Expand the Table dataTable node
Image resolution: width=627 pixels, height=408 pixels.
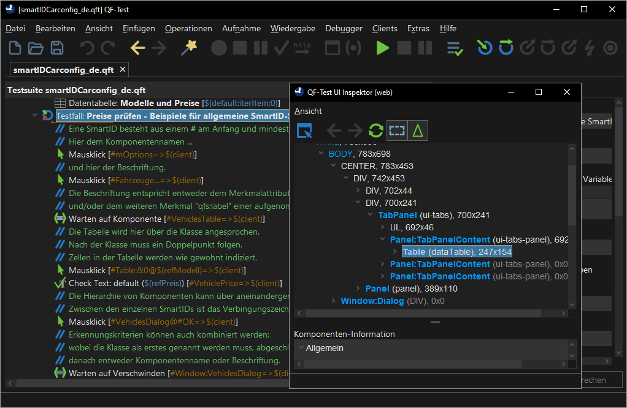pos(394,252)
